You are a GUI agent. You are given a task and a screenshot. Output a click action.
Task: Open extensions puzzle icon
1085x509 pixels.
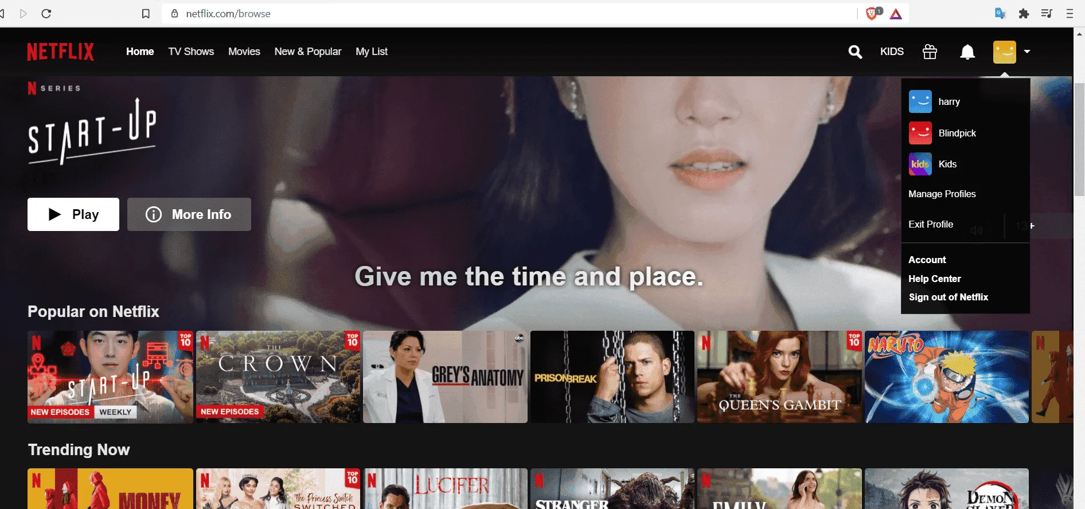pyautogui.click(x=1024, y=13)
